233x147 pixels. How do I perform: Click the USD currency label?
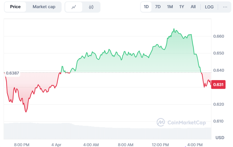coord(219,138)
